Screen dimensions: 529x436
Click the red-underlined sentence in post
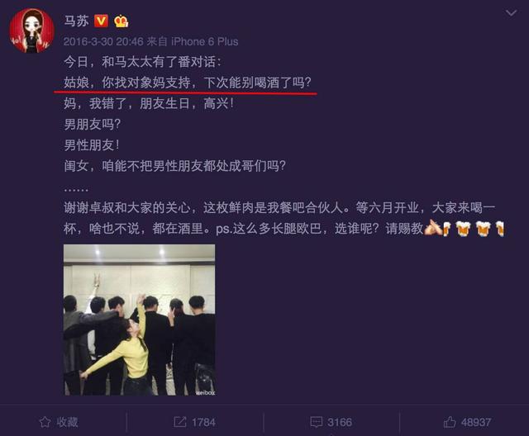188,83
